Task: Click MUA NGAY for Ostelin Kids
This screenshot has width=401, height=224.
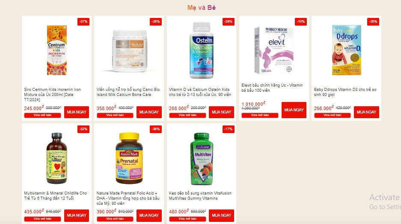Action: 222,112
